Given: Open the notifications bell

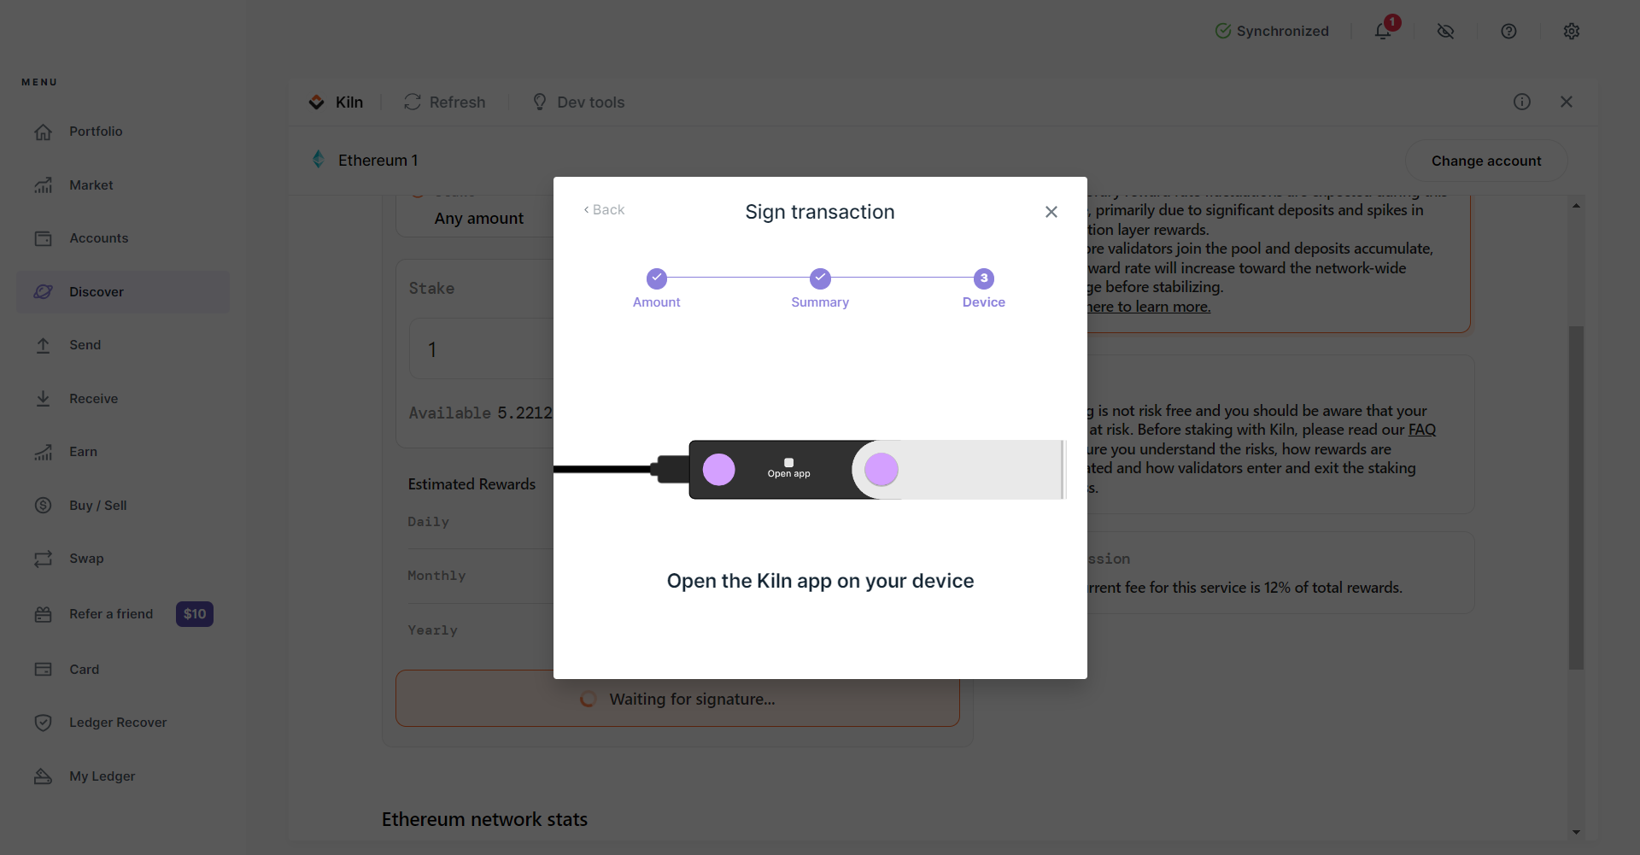Looking at the screenshot, I should (1383, 32).
